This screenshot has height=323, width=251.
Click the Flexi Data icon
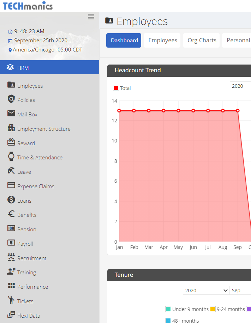click(x=11, y=315)
